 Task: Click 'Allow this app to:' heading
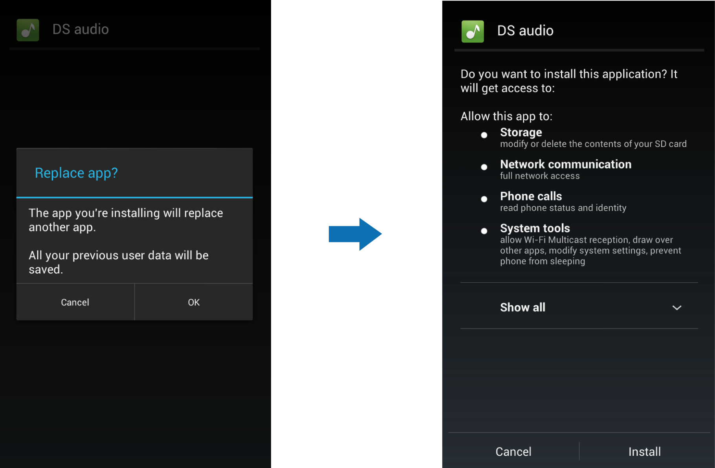(x=506, y=116)
